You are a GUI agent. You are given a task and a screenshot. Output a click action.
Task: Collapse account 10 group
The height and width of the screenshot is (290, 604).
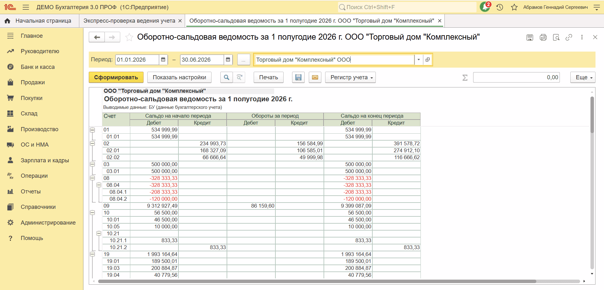tap(93, 213)
